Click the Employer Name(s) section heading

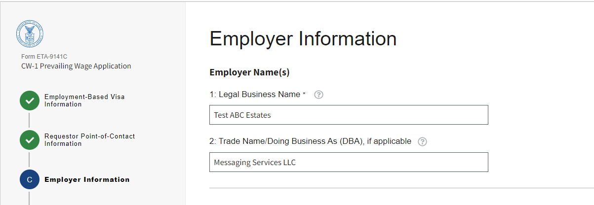(249, 72)
